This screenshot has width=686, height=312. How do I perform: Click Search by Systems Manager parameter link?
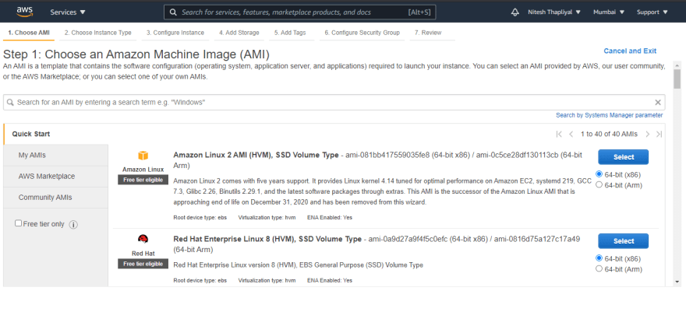(609, 115)
